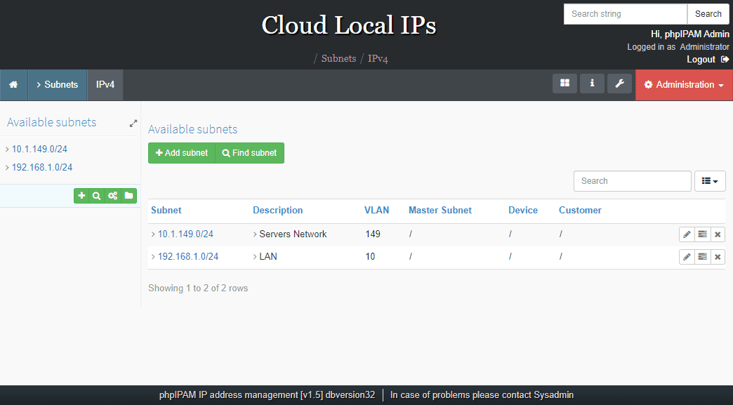The height and width of the screenshot is (405, 733).
Task: Focus the table Search input field
Action: pos(632,181)
